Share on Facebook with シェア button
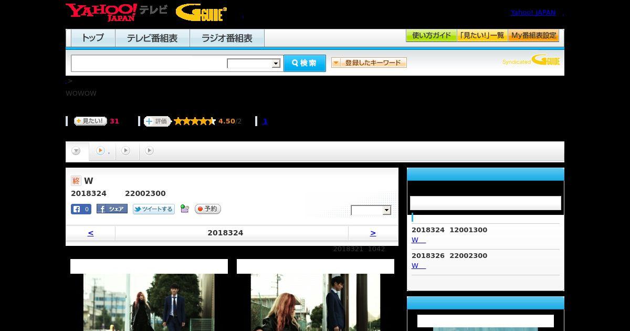Image resolution: width=630 pixels, height=331 pixels. tap(112, 209)
